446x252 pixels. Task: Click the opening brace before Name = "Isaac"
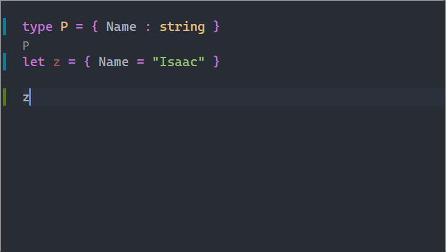point(87,62)
